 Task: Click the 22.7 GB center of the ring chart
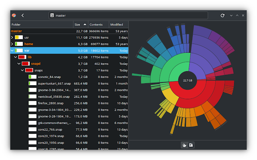188,80
